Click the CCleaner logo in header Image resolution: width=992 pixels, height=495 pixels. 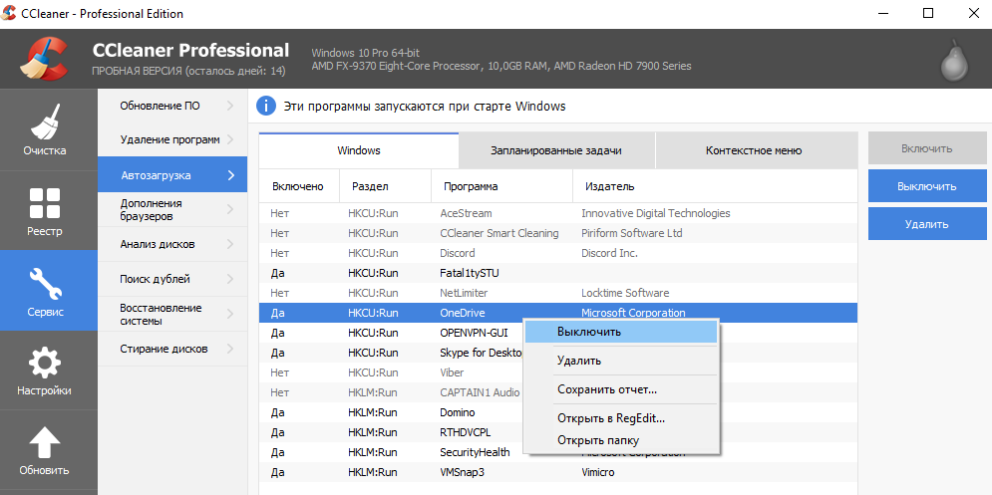pos(43,59)
